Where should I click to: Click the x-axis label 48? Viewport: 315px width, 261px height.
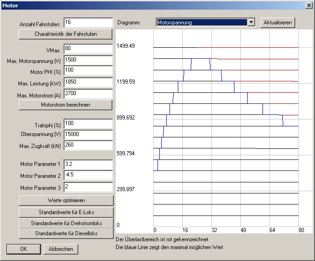243,230
